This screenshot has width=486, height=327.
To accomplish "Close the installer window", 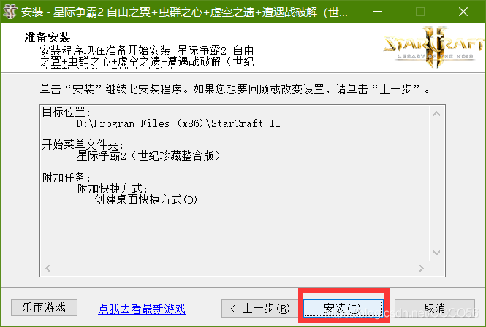I will click(x=463, y=12).
